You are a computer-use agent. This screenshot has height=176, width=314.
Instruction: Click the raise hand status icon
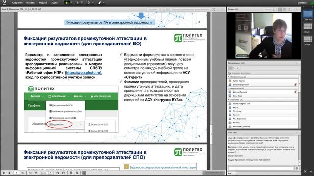[100, 3]
